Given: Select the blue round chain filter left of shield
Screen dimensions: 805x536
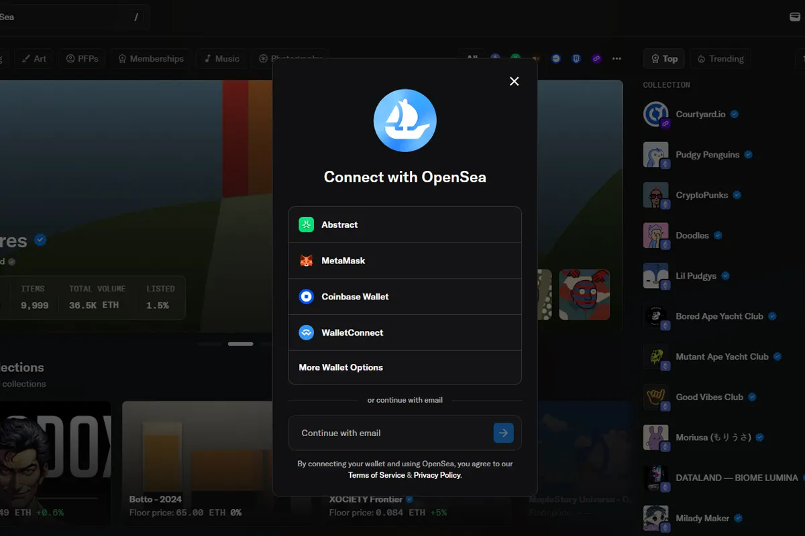Looking at the screenshot, I should (x=556, y=59).
